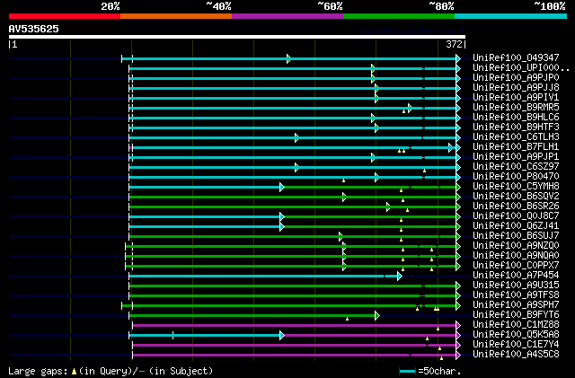This screenshot has height=378, width=575.
Task: Select the UniRef100_A9PIV1 hit label
Action: tap(516, 97)
